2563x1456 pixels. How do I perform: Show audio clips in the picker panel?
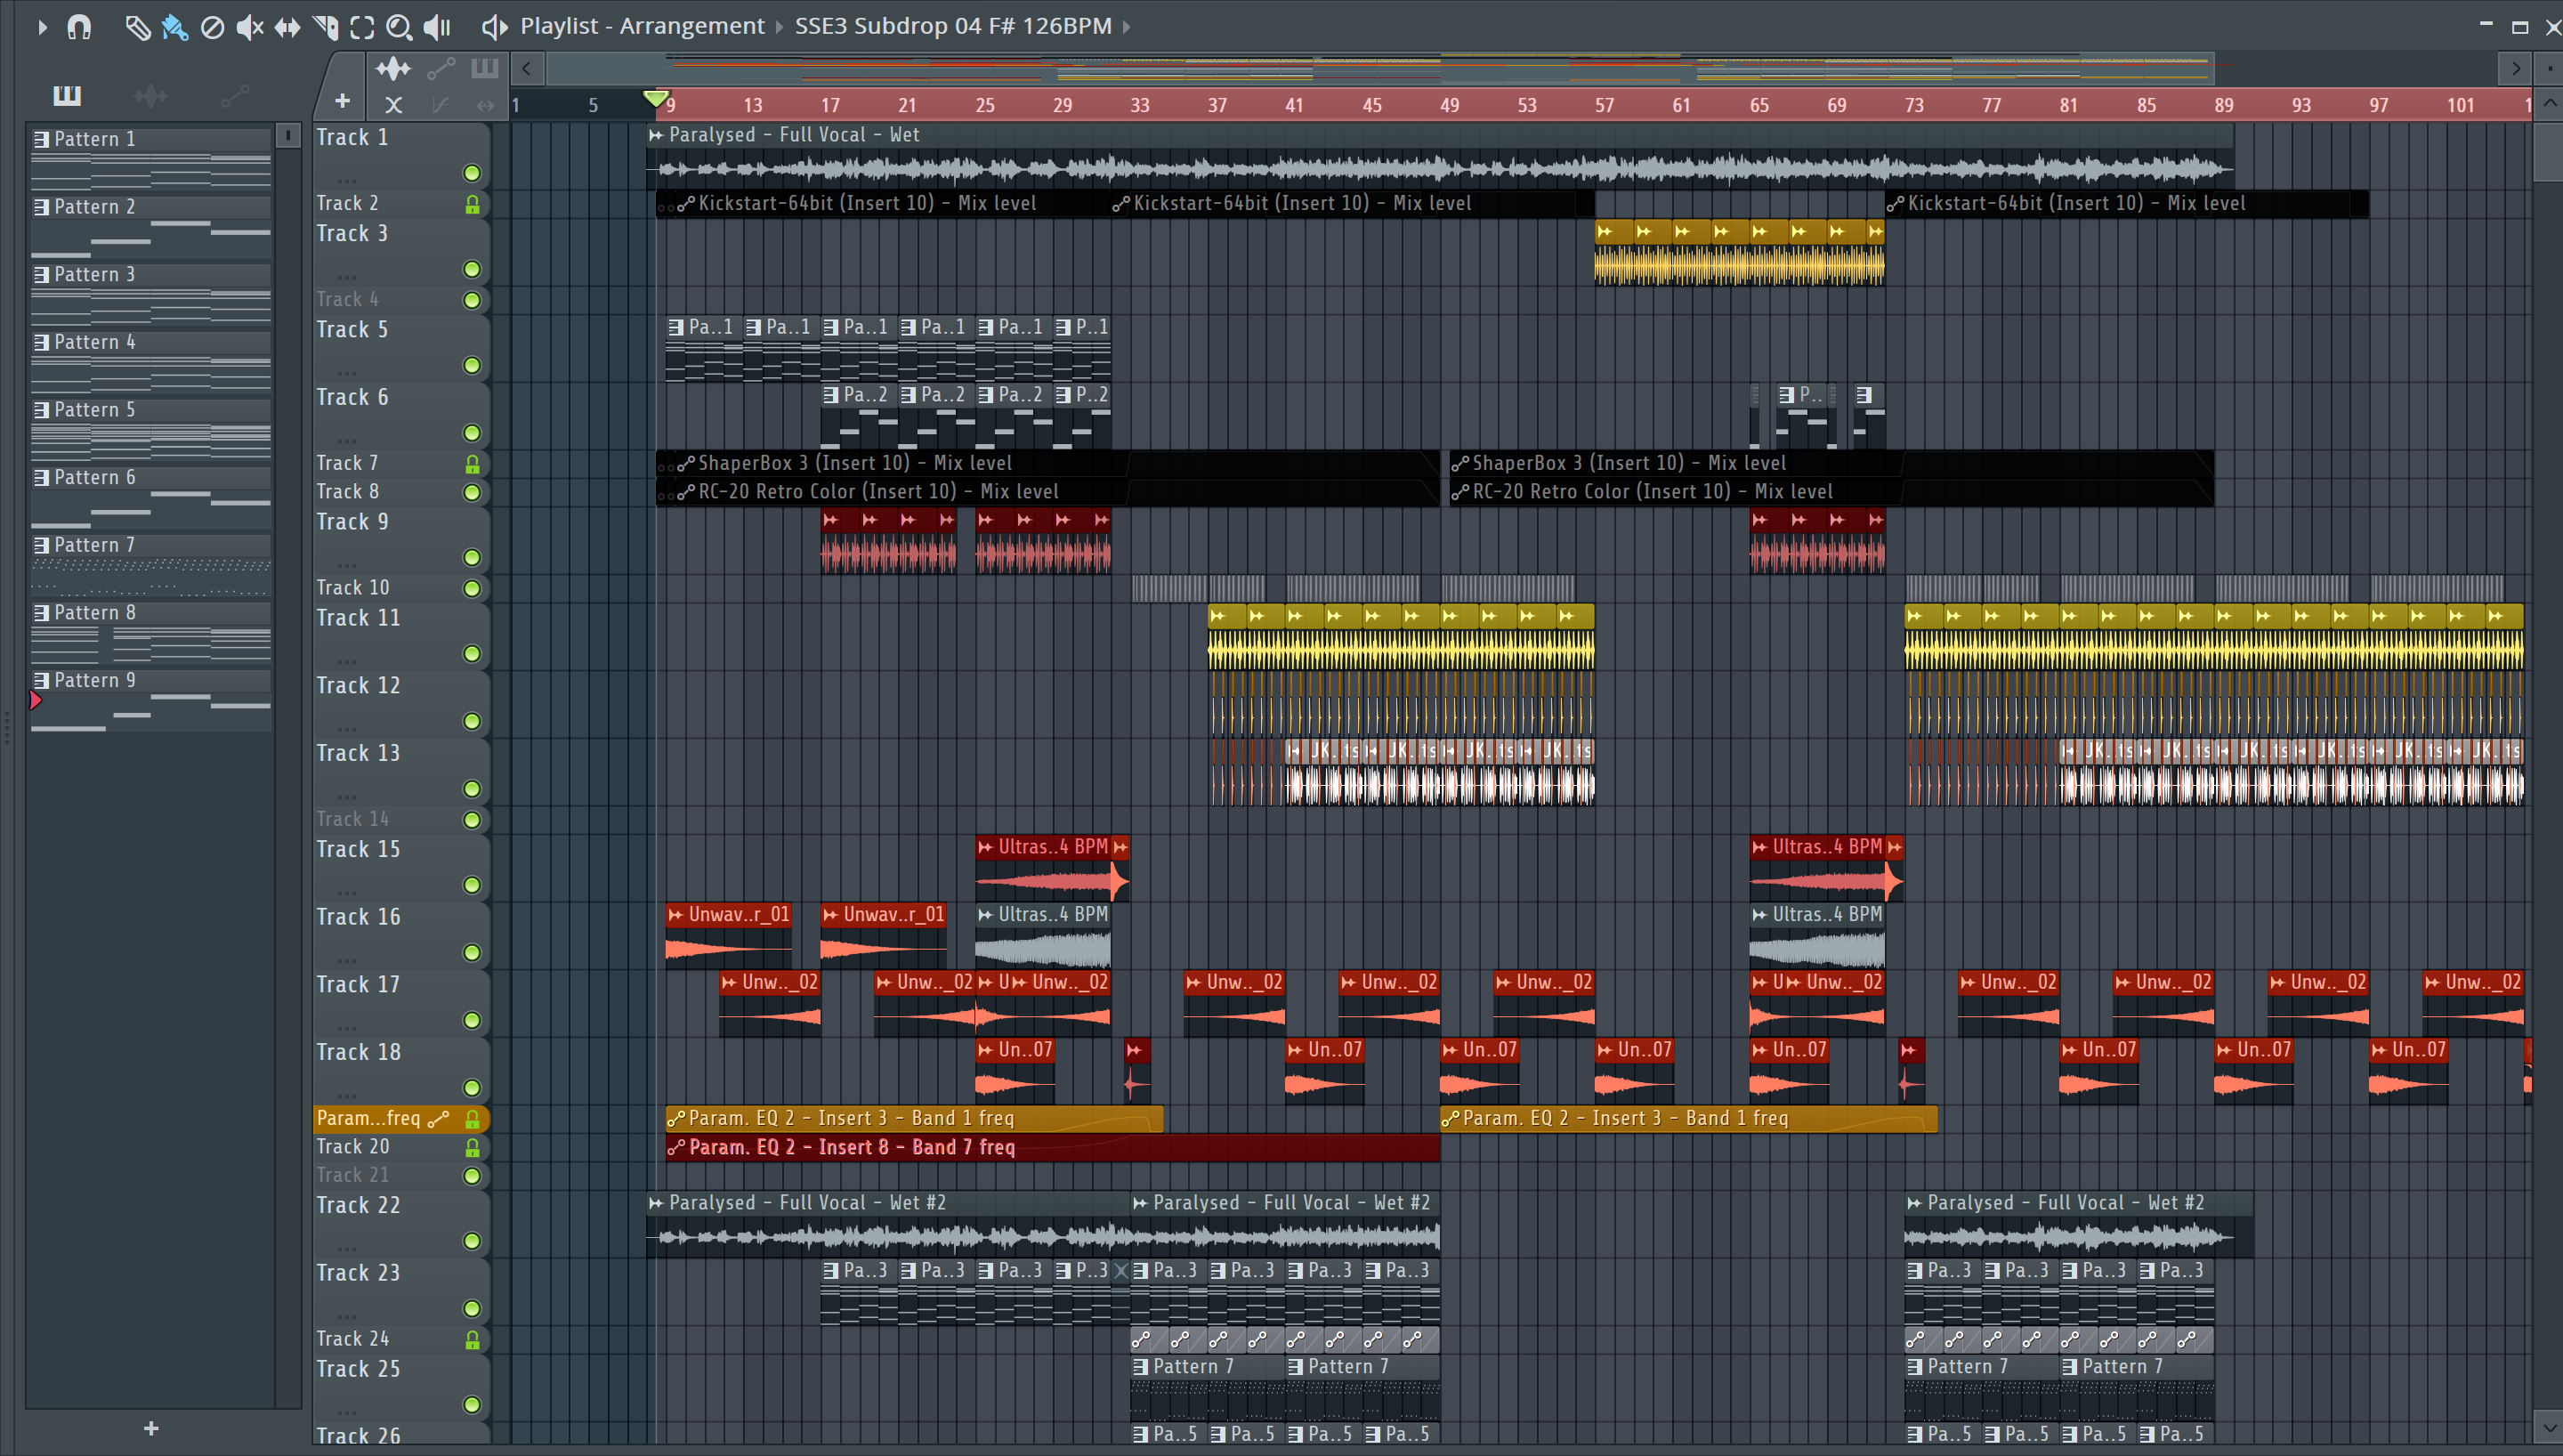click(151, 95)
